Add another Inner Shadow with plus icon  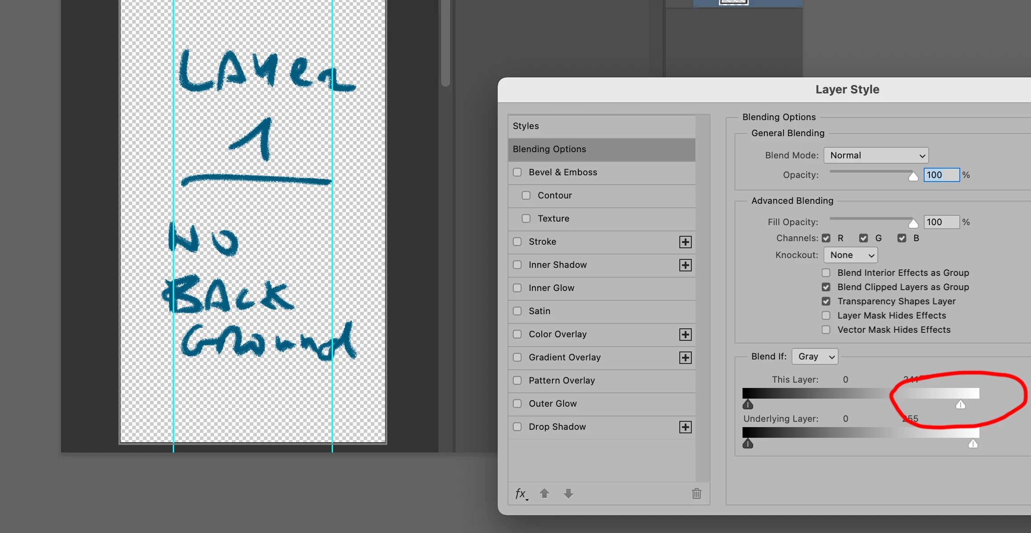(685, 265)
